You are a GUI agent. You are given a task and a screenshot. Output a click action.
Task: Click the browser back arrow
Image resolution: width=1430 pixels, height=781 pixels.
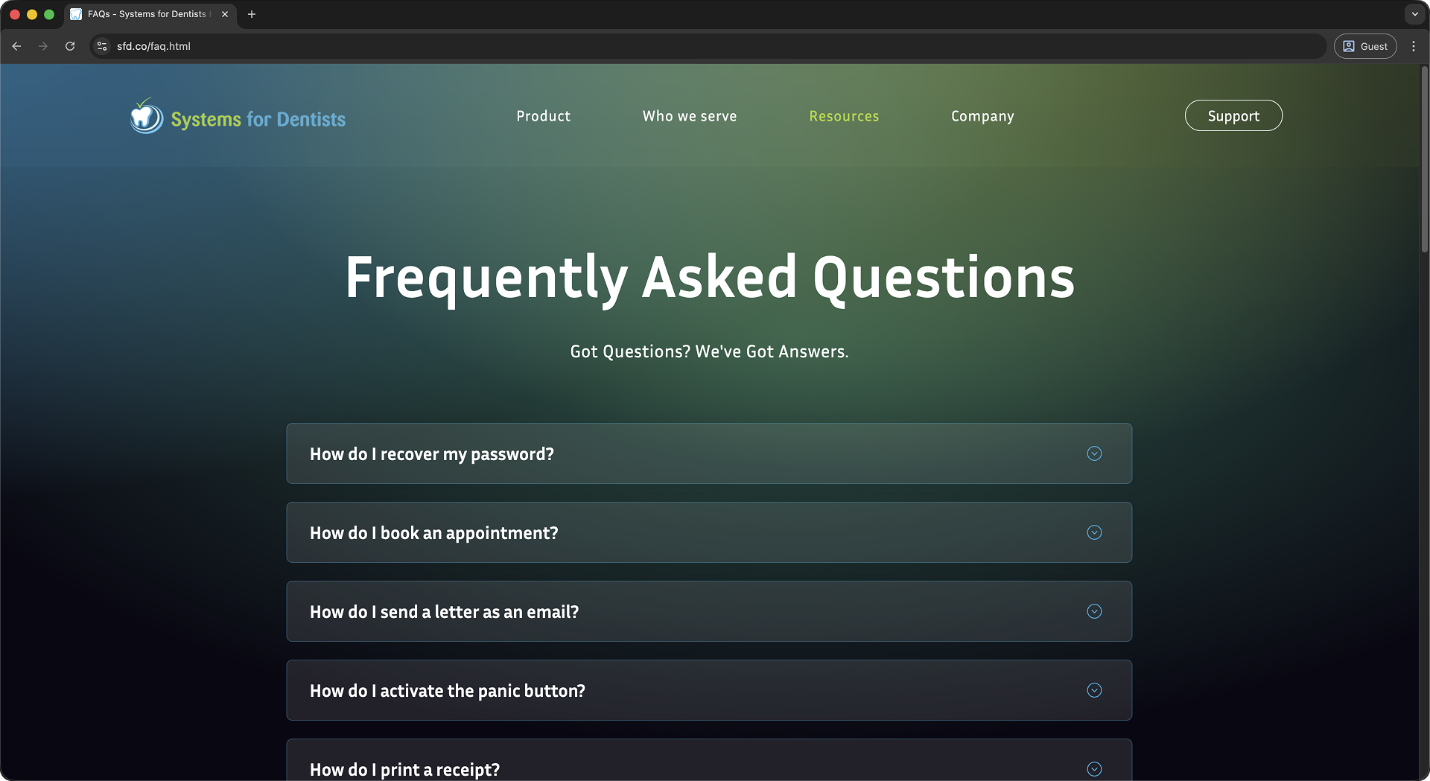pos(16,46)
